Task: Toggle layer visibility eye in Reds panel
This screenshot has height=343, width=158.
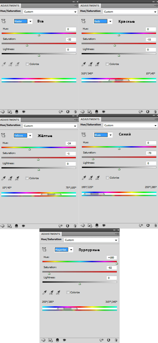Action: click(103, 112)
